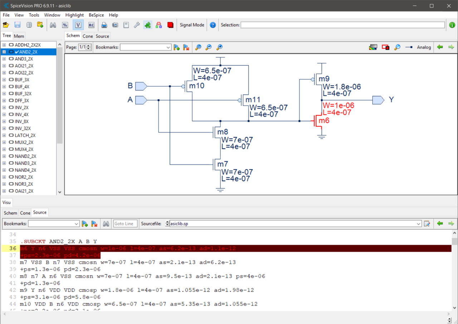Expand the NAND2_2X tree node

(4, 156)
